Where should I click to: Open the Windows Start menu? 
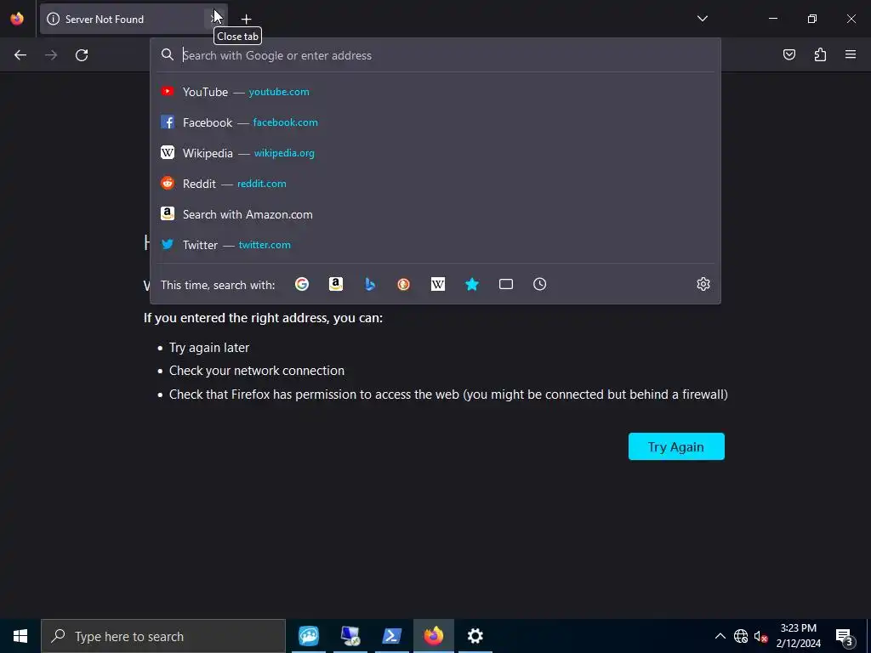(x=20, y=636)
